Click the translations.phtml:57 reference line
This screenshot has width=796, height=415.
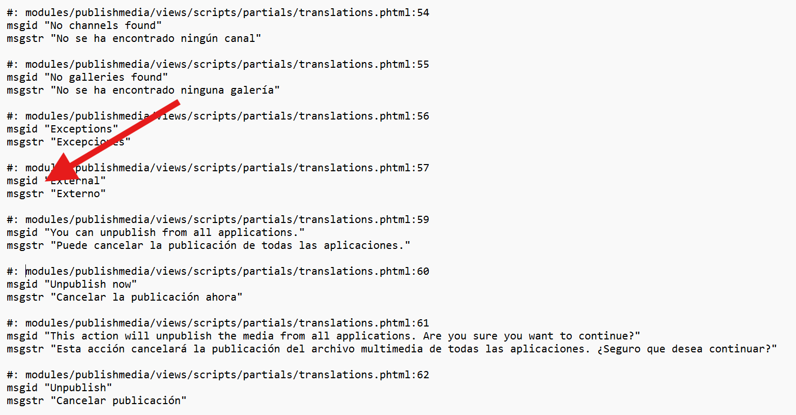click(218, 168)
